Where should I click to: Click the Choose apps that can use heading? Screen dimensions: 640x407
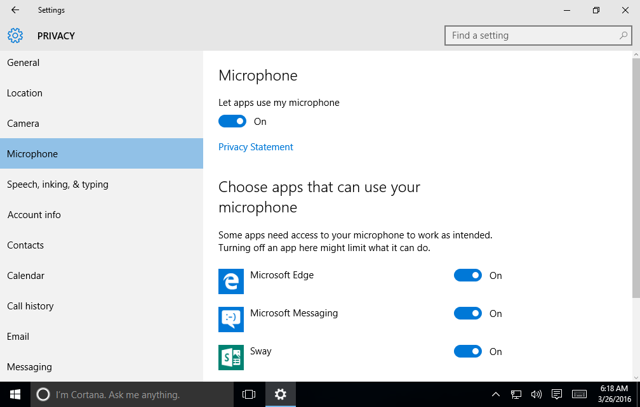[319, 197]
